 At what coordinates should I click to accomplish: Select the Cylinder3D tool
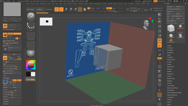(x=180, y=36)
